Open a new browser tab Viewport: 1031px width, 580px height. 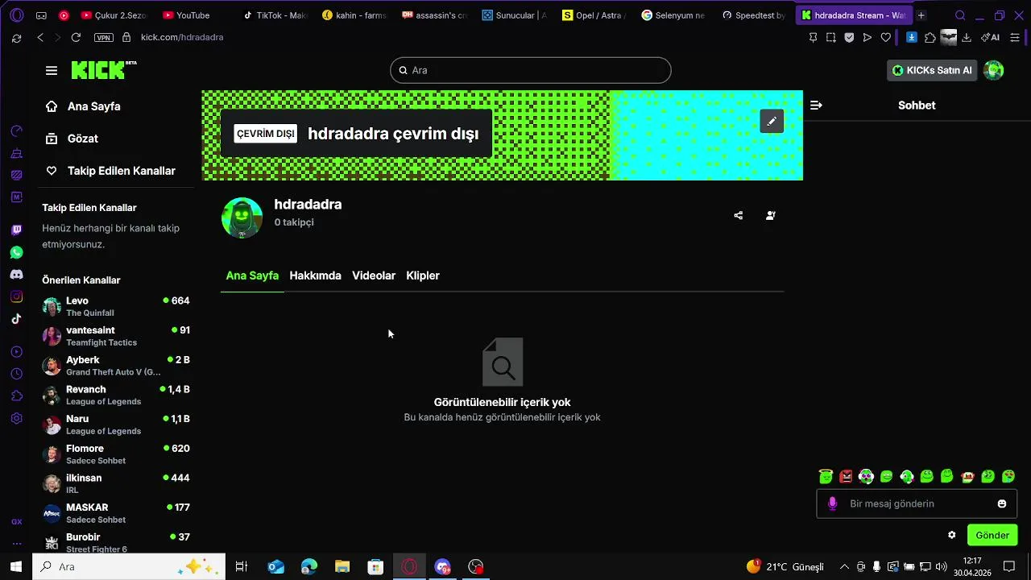point(921,15)
